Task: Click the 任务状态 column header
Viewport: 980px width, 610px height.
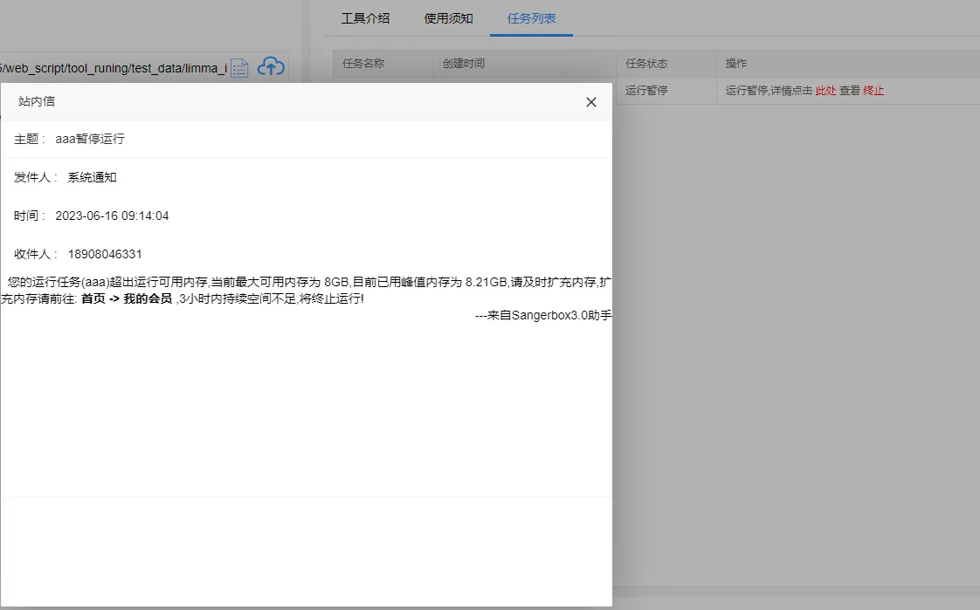Action: coord(646,64)
